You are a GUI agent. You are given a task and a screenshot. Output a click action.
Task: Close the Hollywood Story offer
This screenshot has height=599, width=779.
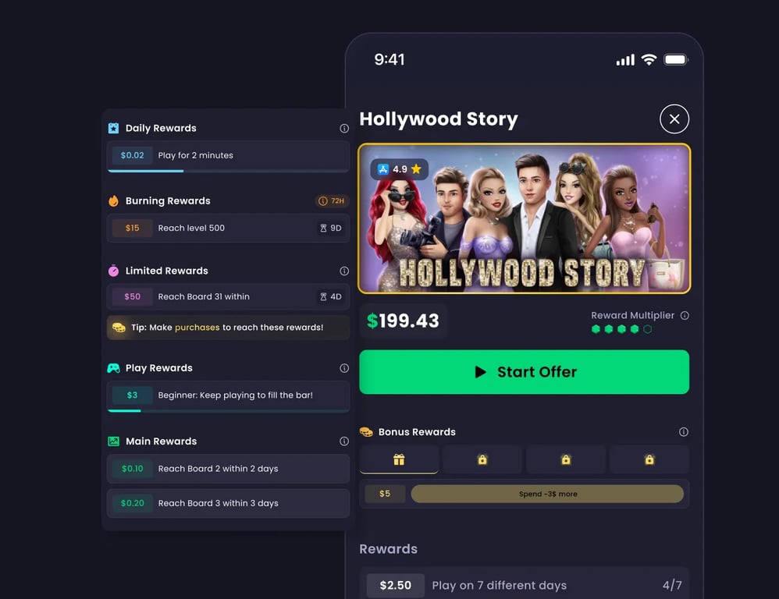[674, 119]
